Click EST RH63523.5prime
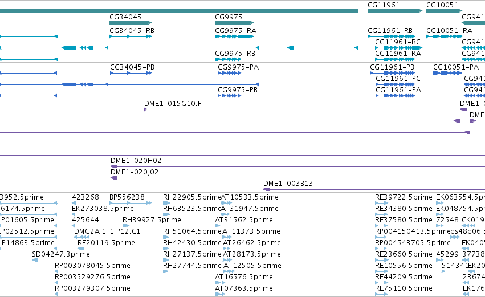Viewport: 485px width, 297px height. coord(192,209)
